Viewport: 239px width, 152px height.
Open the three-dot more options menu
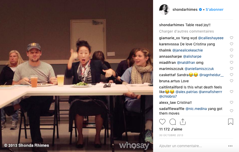[230, 146]
